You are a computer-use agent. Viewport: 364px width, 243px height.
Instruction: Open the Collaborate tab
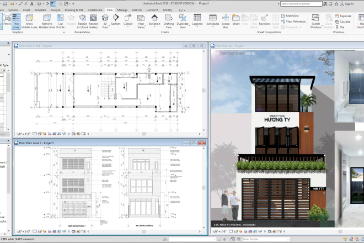95,10
